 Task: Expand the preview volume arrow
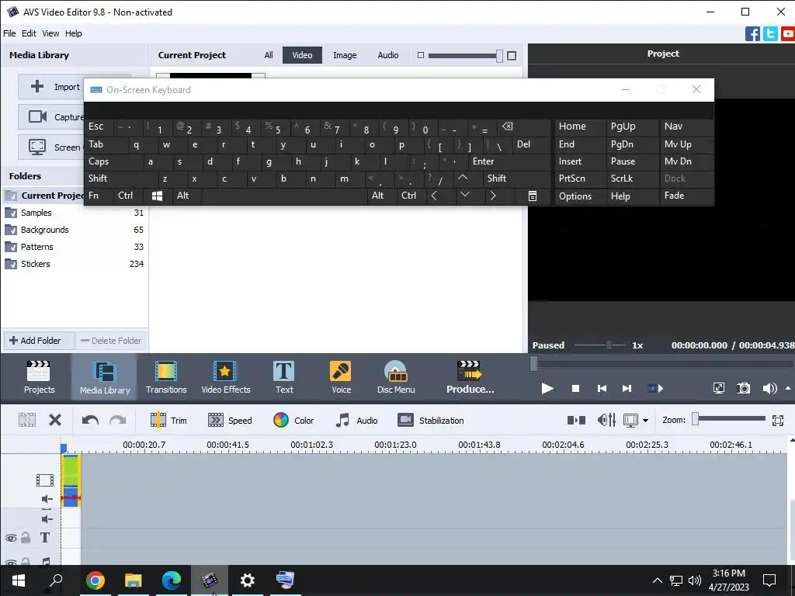(x=788, y=388)
